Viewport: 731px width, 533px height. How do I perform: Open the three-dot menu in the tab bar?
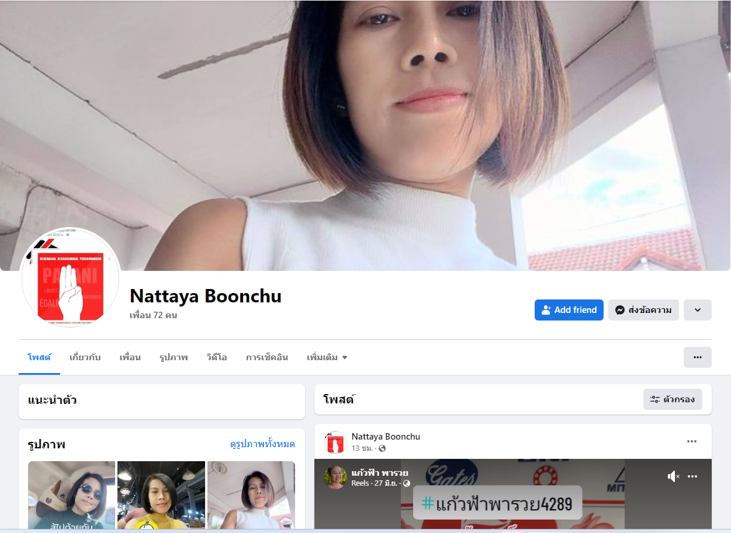[x=697, y=357]
